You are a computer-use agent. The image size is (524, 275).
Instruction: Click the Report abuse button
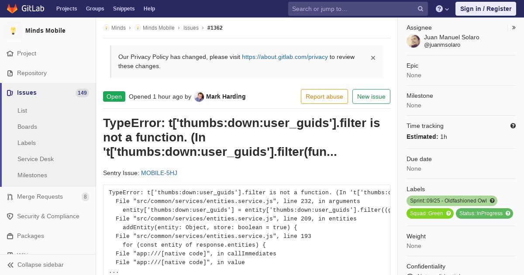pyautogui.click(x=324, y=96)
